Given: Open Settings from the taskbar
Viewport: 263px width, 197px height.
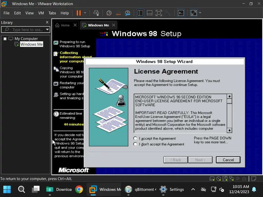Looking at the screenshot, I should (x=172, y=190).
